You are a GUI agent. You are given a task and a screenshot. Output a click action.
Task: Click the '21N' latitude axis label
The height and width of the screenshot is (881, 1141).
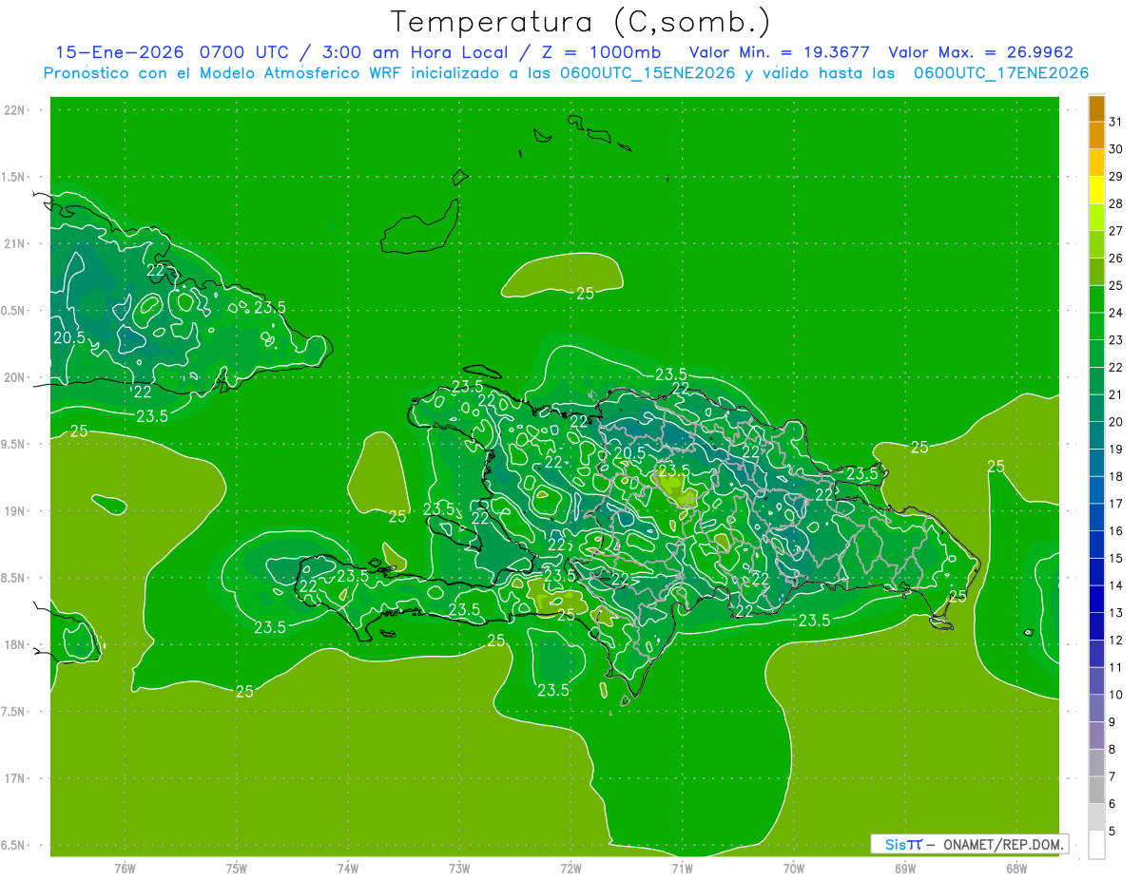[16, 244]
